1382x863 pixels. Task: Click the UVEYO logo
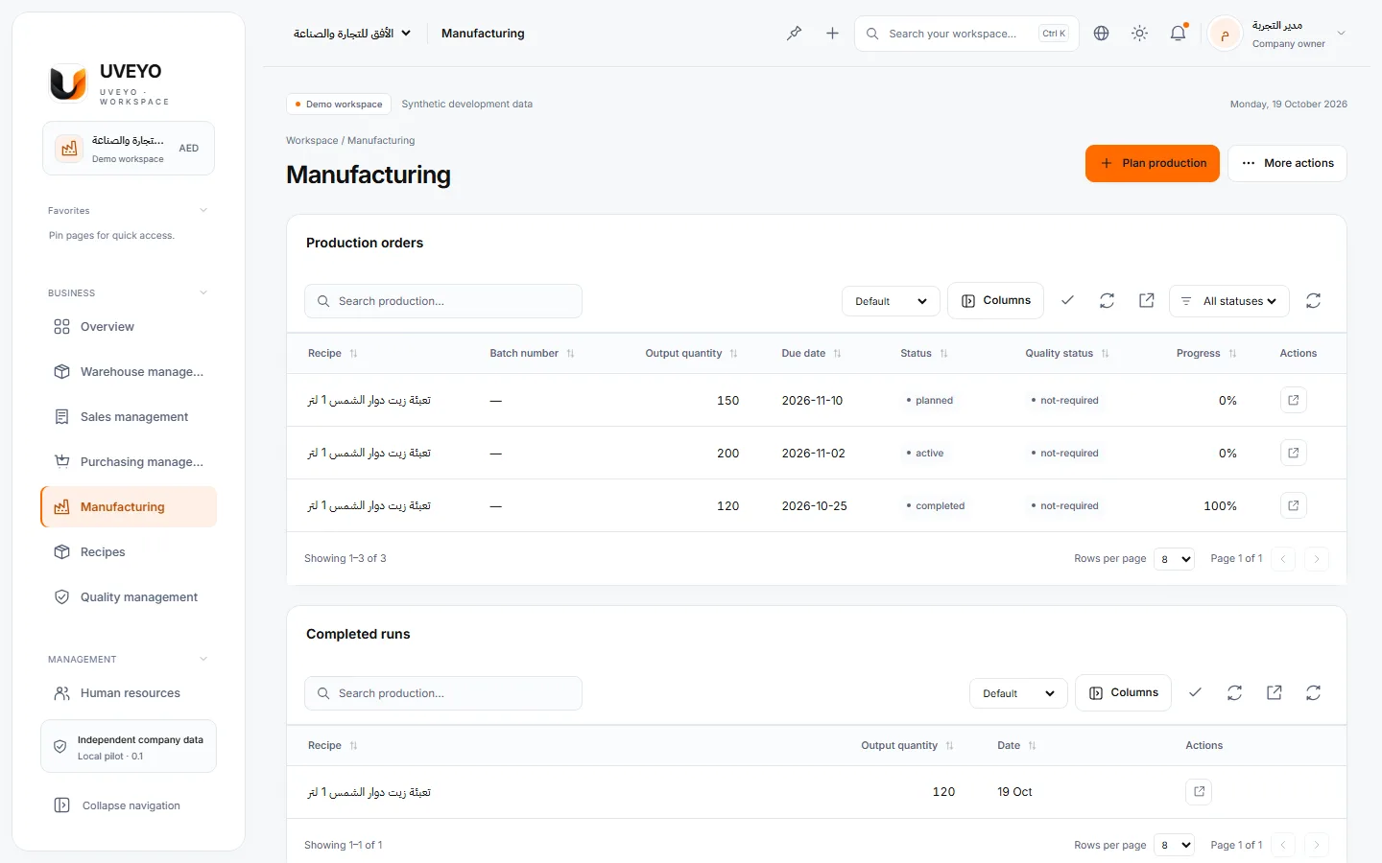68,83
